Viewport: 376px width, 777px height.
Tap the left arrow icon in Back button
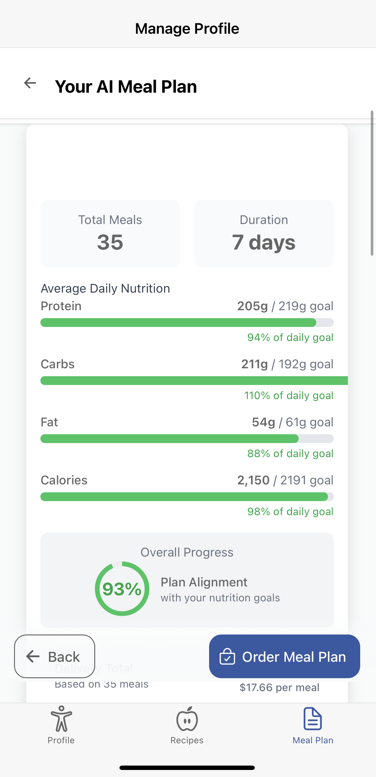[33, 656]
